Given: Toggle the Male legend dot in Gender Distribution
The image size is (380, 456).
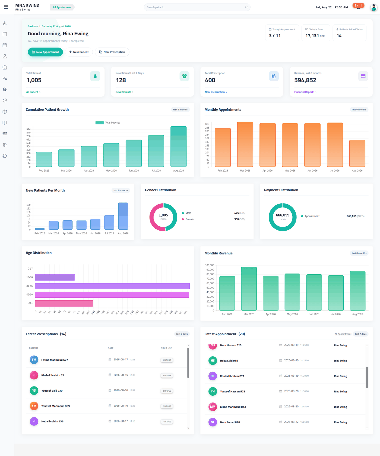Looking at the screenshot, I should click(183, 213).
